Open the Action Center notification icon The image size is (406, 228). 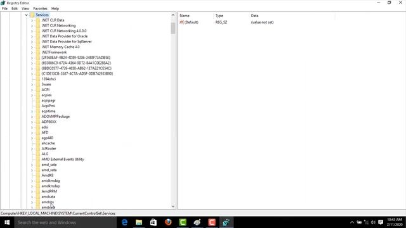(381, 222)
